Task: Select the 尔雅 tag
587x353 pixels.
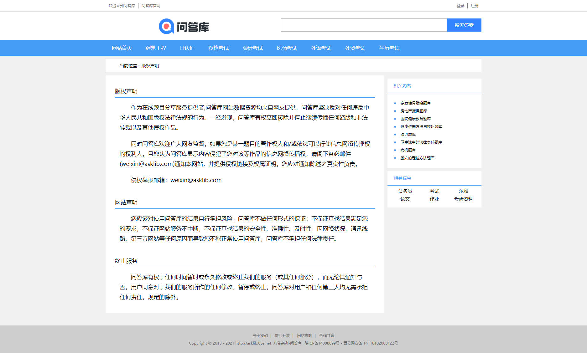Action: click(464, 191)
